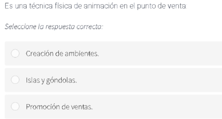The image size is (222, 119).
Task: Select the 'Islas y góndolas' radio button
Action: coord(15,80)
